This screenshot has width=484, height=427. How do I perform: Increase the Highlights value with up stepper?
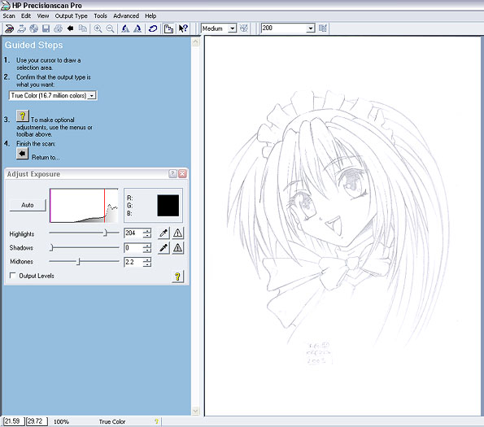[147, 230]
